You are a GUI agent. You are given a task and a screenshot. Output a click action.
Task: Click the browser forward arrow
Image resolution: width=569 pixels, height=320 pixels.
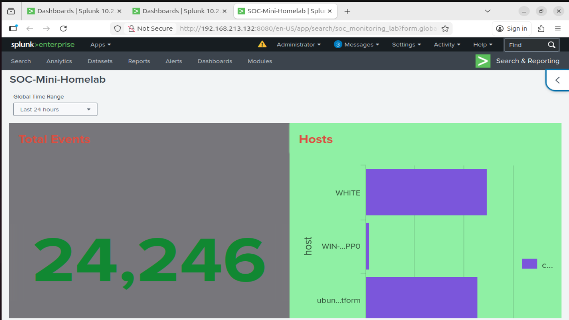coord(46,28)
